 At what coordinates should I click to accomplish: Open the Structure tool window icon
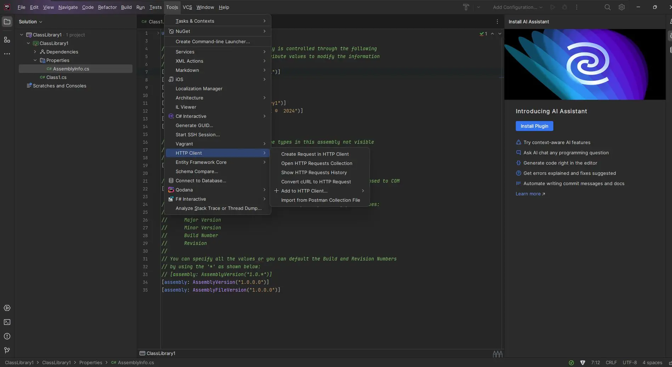click(7, 40)
